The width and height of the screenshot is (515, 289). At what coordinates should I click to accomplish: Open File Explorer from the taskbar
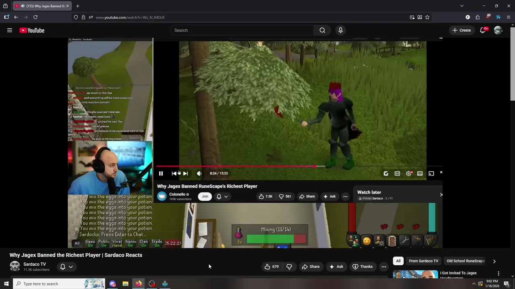click(126, 284)
